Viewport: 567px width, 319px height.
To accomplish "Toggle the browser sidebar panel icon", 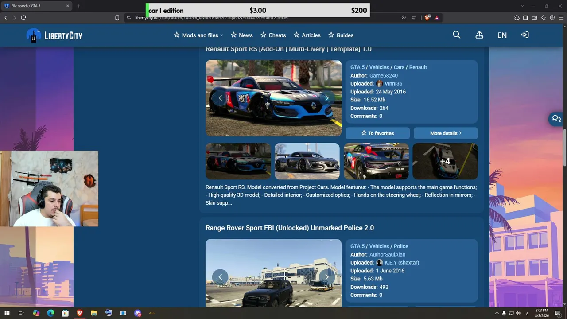I will (x=526, y=18).
